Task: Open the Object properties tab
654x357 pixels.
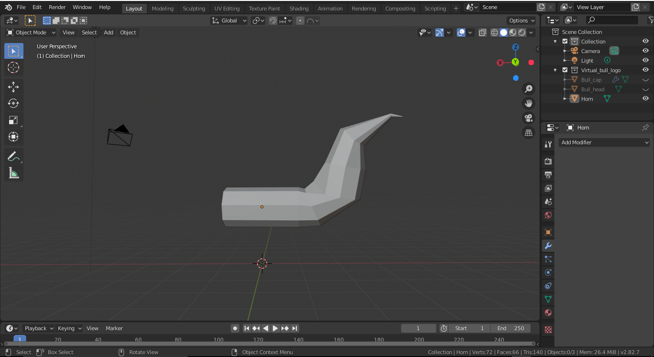Action: click(548, 232)
